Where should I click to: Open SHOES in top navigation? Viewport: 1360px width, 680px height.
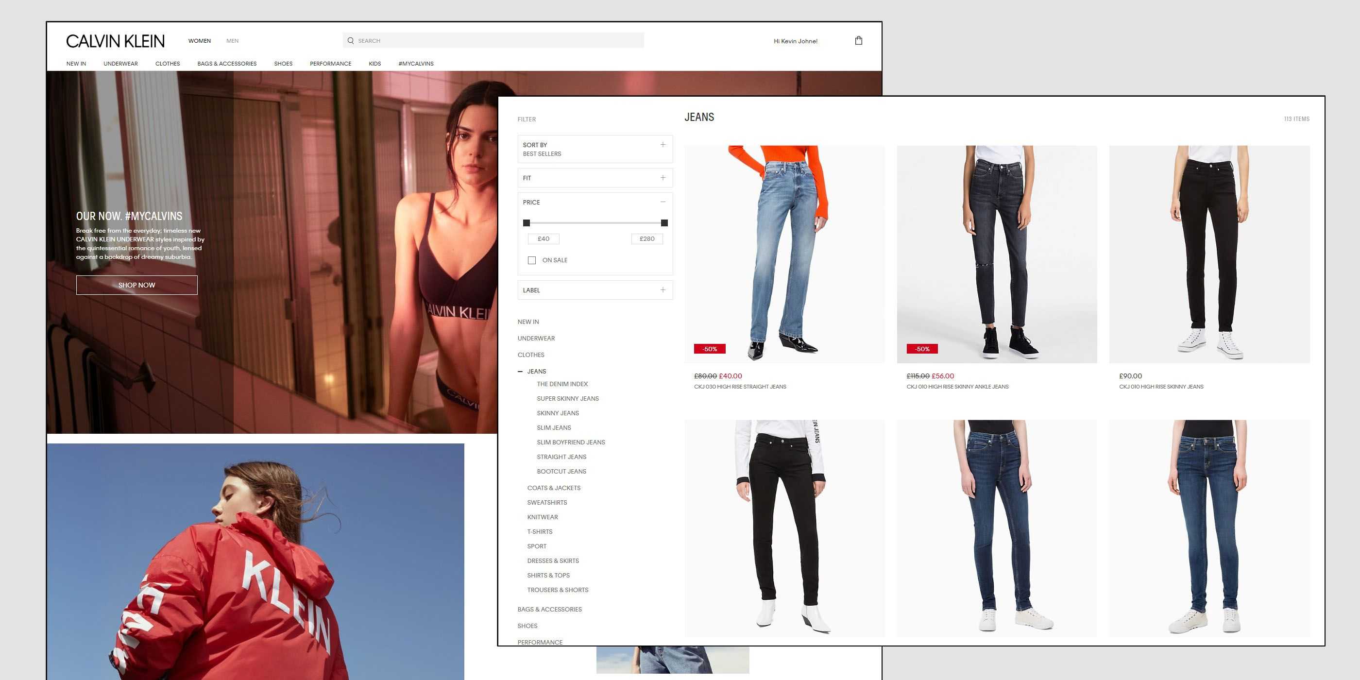pos(283,63)
